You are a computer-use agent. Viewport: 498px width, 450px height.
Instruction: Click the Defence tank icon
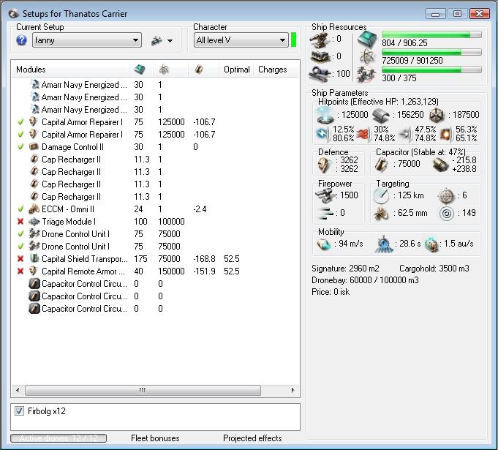point(324,165)
